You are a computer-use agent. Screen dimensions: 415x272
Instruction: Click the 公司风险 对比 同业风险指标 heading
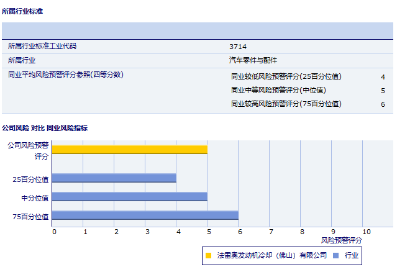tap(45, 128)
